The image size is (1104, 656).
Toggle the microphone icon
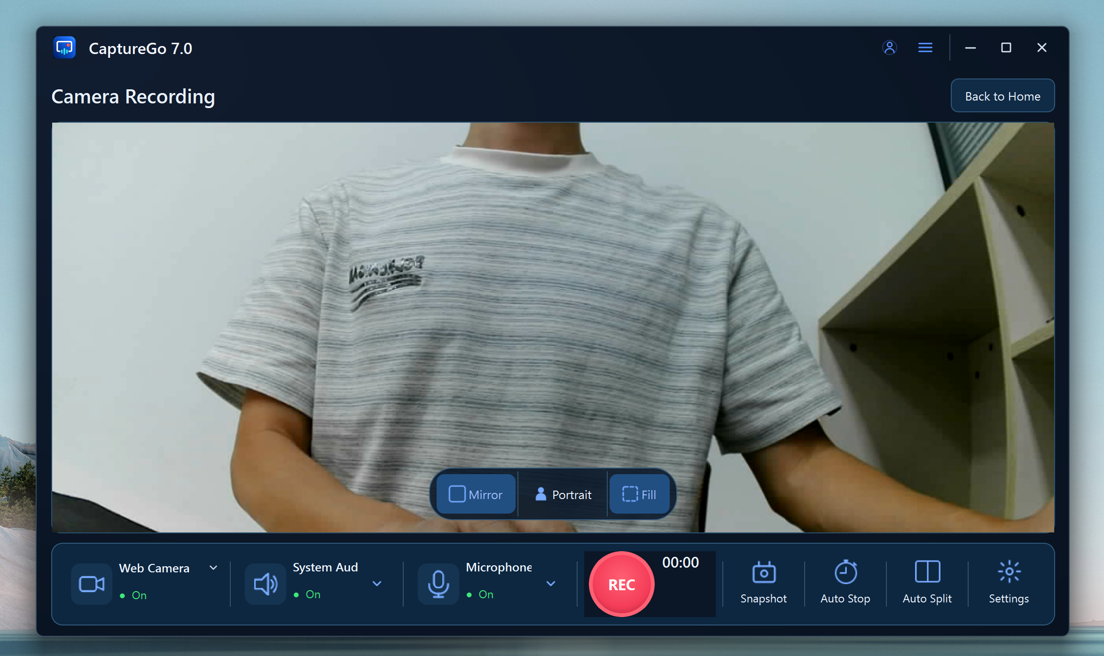point(438,584)
